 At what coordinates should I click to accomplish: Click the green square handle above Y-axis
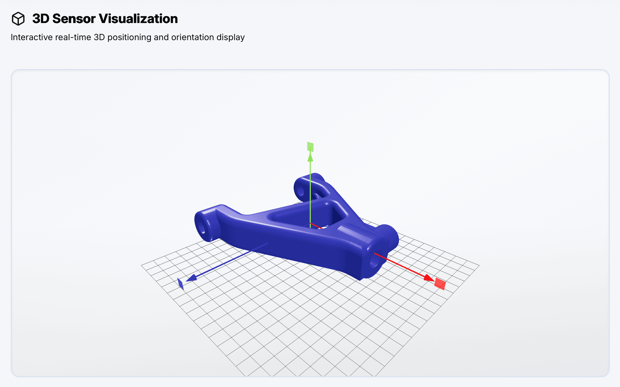click(x=310, y=147)
